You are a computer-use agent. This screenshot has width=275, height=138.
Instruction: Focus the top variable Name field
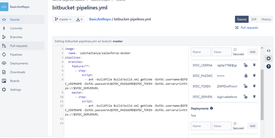coord(201,52)
